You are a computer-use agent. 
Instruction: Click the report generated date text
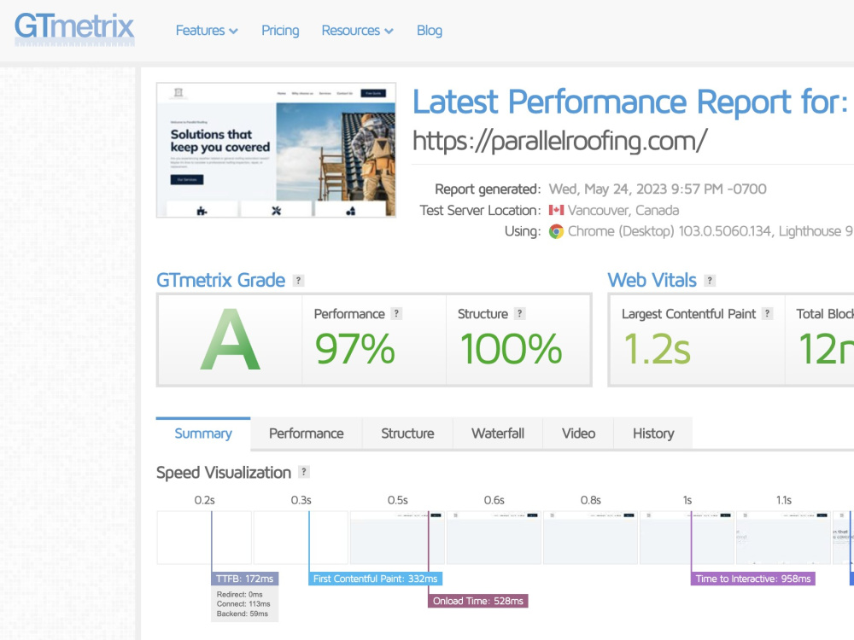pyautogui.click(x=658, y=189)
